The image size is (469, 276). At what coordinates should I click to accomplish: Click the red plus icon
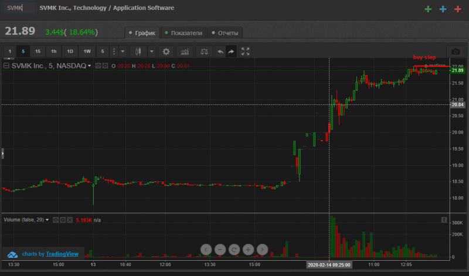(x=458, y=9)
